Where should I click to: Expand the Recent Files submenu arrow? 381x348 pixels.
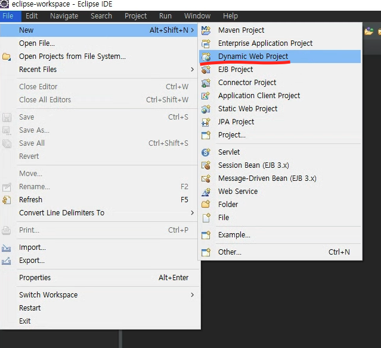[x=192, y=70]
